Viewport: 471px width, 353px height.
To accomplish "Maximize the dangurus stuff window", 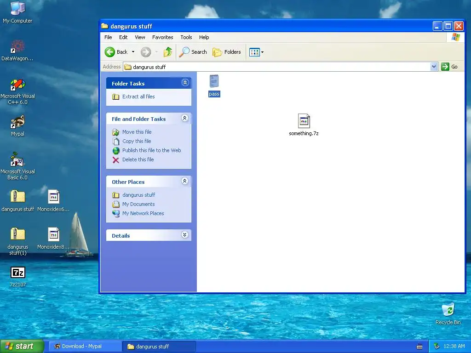I will [x=448, y=26].
